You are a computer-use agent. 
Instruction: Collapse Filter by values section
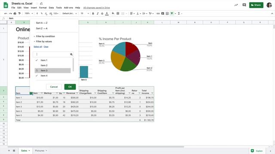pyautogui.click(x=43, y=41)
